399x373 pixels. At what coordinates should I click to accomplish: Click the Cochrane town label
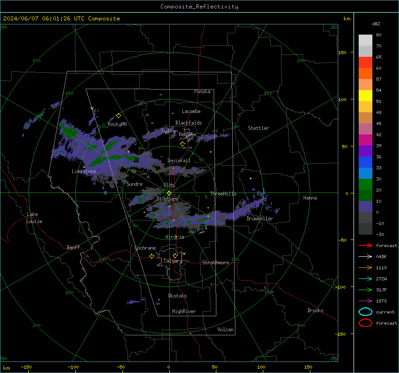[145, 248]
